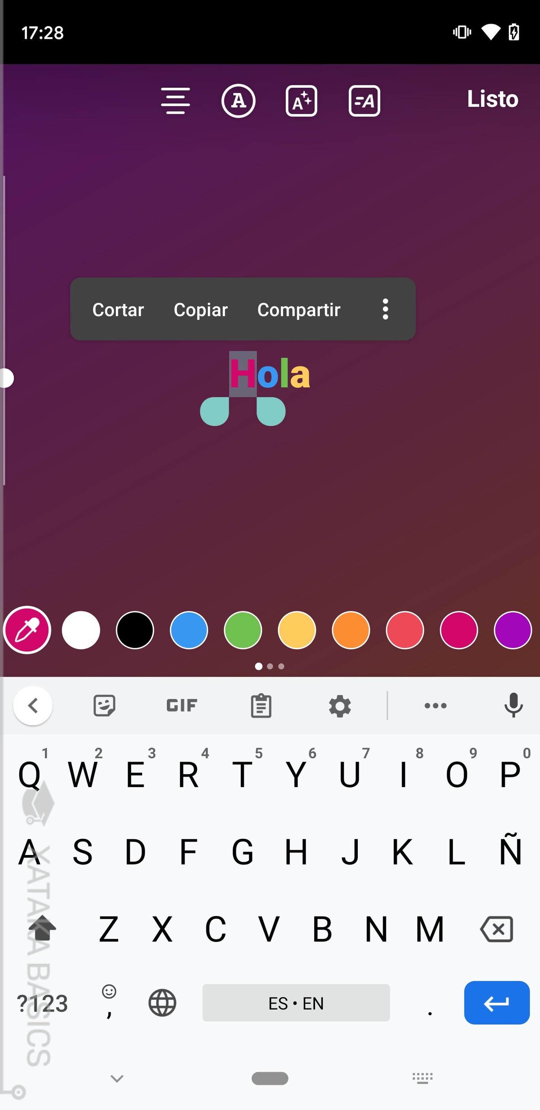Pick the blue color swatch
The width and height of the screenshot is (540, 1110).
tap(189, 630)
